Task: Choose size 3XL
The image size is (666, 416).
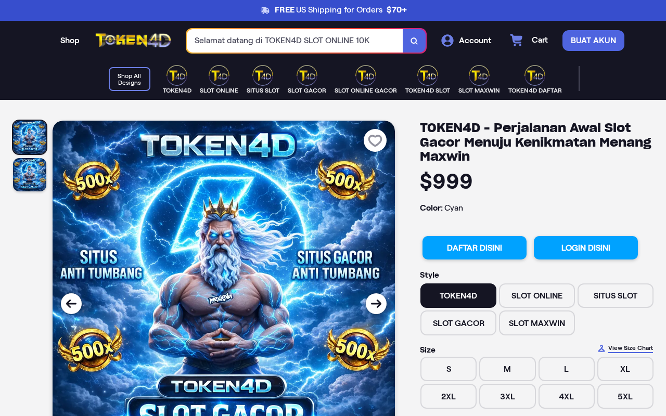Action: point(507,396)
